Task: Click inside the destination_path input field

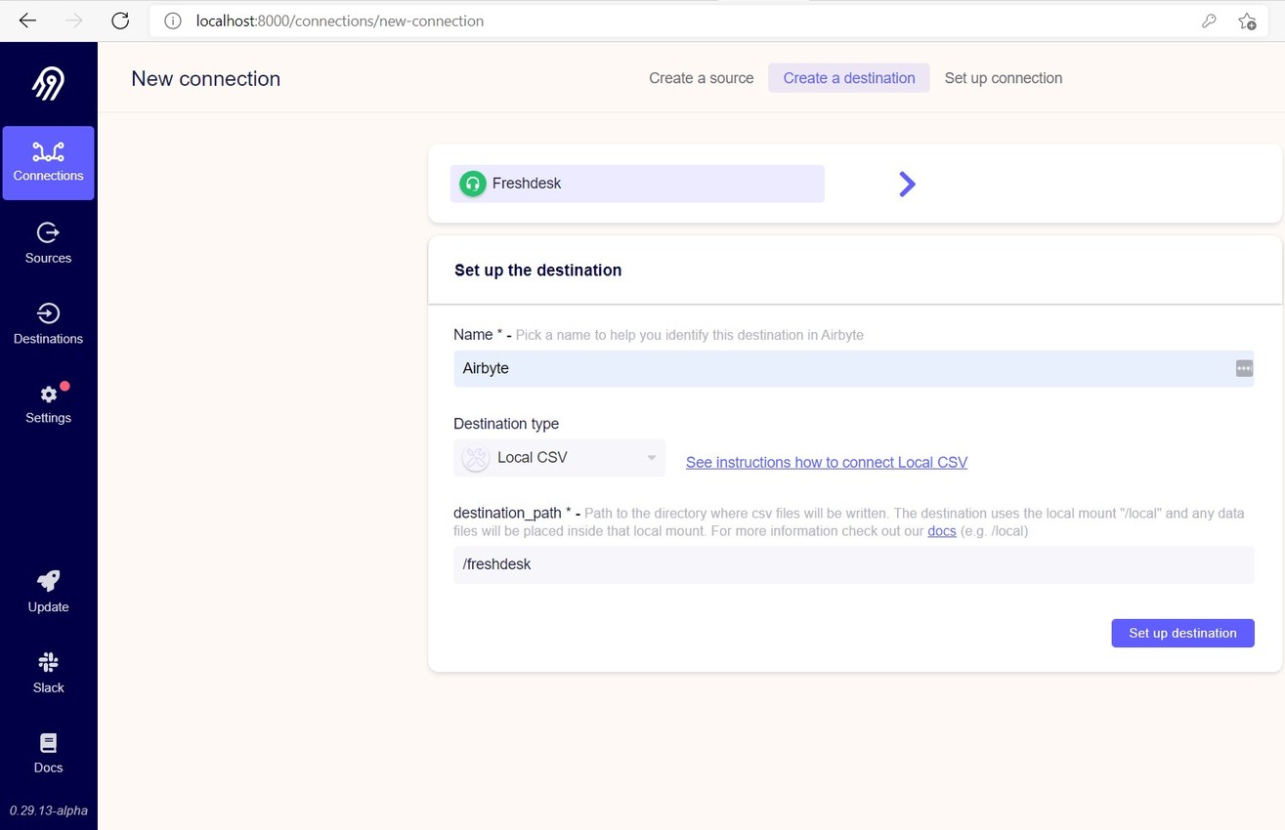Action: [853, 564]
